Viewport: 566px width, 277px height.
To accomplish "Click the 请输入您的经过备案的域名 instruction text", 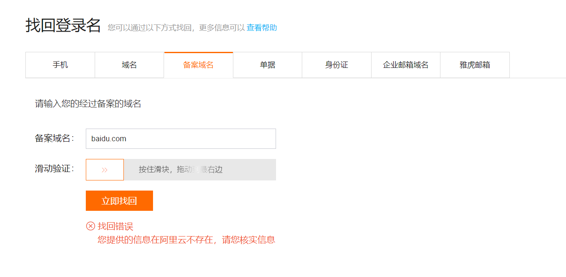I will [x=88, y=104].
